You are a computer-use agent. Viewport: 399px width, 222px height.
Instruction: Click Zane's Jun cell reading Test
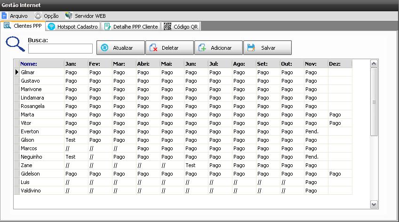[x=196, y=165]
